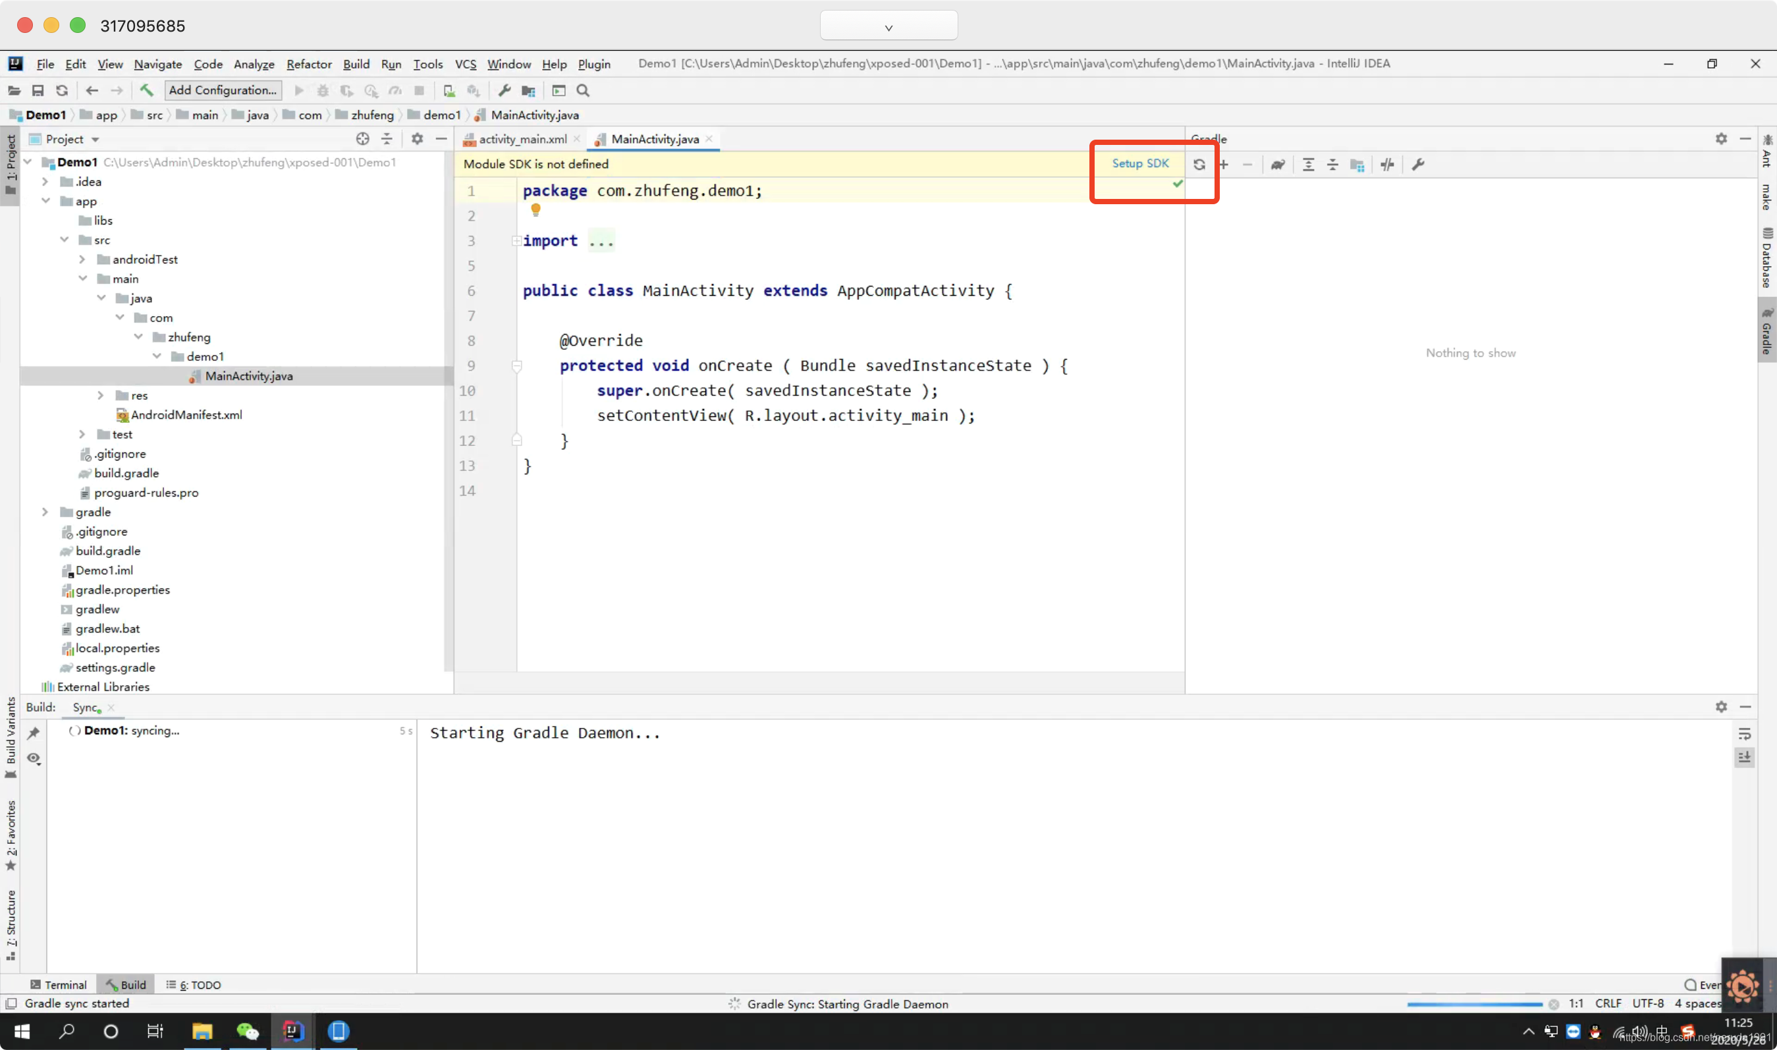Toggle the Gradle side tool window button
This screenshot has height=1050, width=1777.
click(x=1766, y=330)
